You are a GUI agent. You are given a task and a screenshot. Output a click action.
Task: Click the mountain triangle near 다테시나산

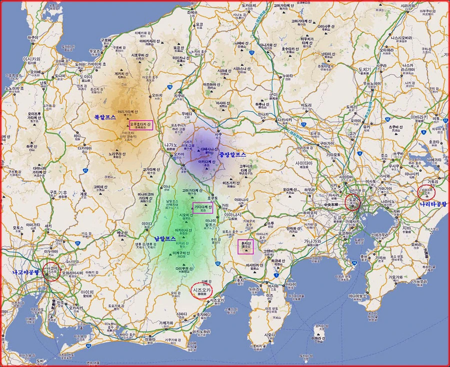click(x=198, y=151)
